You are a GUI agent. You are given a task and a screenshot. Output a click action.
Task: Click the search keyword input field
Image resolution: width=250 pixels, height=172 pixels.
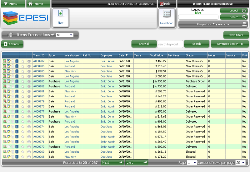coord(170,44)
